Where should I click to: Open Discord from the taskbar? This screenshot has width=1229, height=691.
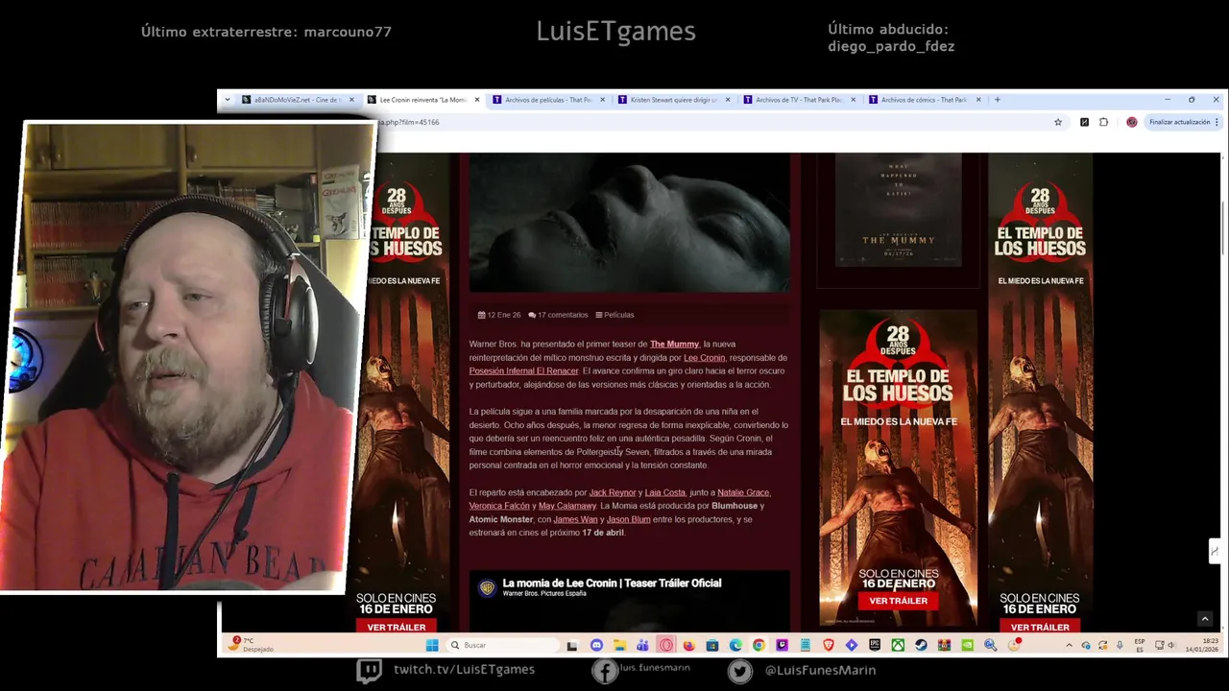tap(597, 645)
